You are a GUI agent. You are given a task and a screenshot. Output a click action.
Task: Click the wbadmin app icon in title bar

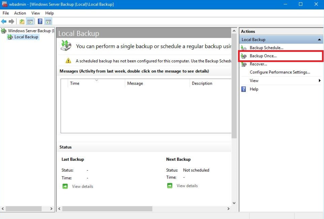tap(5, 4)
